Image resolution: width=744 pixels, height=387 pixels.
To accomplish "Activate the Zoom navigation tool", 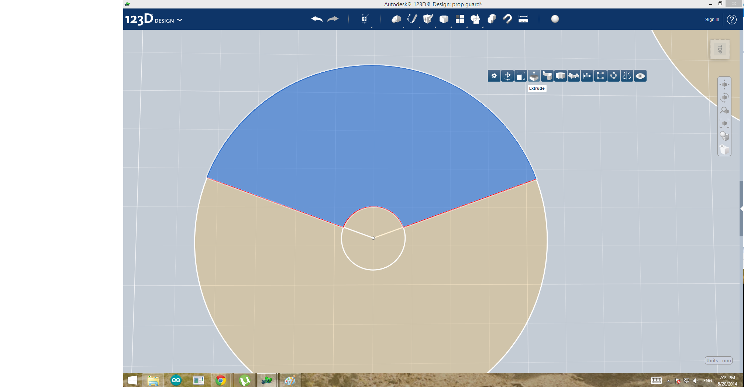I will click(724, 110).
